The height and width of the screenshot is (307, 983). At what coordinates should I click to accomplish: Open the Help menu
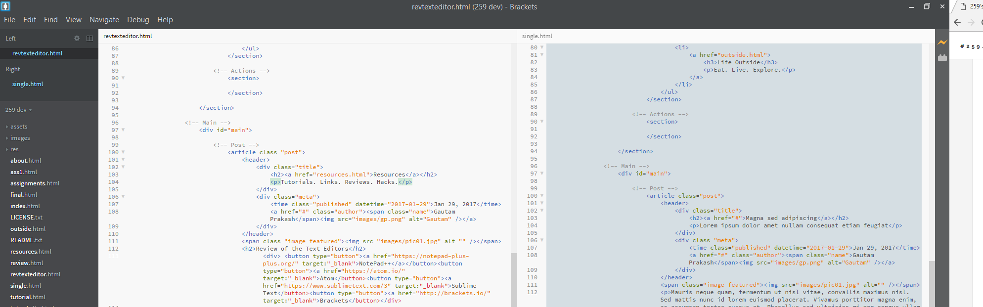(165, 20)
